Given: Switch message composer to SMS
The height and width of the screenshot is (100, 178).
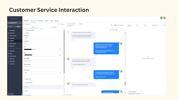Looking at the screenshot, I should [x=67, y=95].
